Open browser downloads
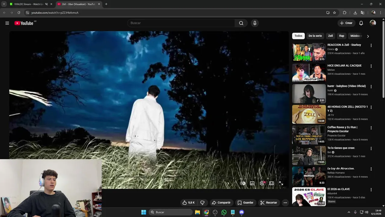The height and width of the screenshot is (217, 385). (x=355, y=13)
